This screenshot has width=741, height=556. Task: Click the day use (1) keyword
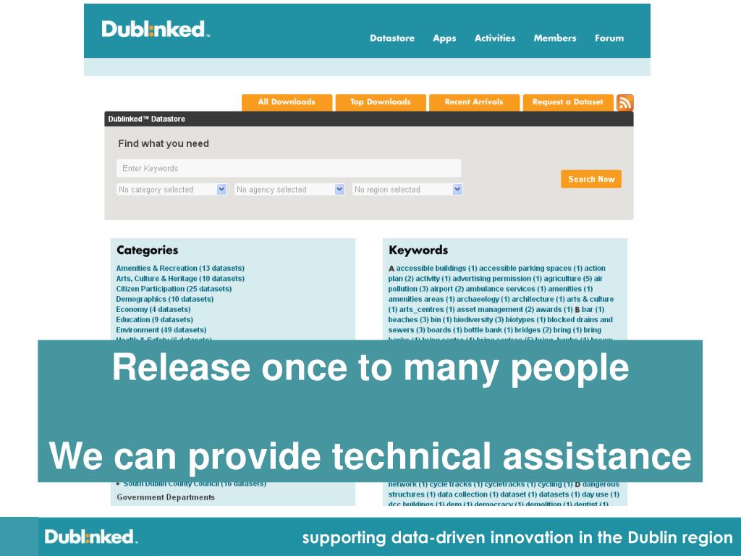click(601, 494)
